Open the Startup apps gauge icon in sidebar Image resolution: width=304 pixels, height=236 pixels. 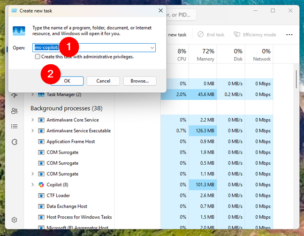point(15,95)
